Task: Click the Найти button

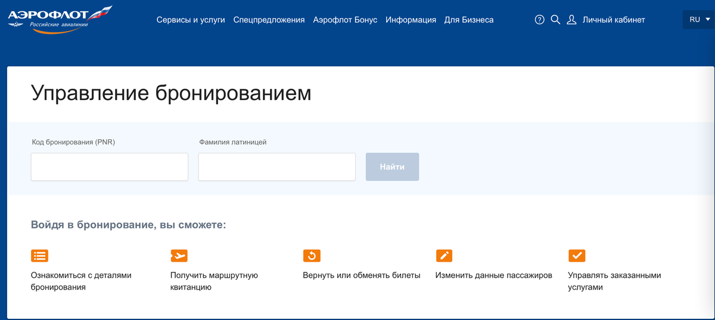Action: tap(392, 167)
